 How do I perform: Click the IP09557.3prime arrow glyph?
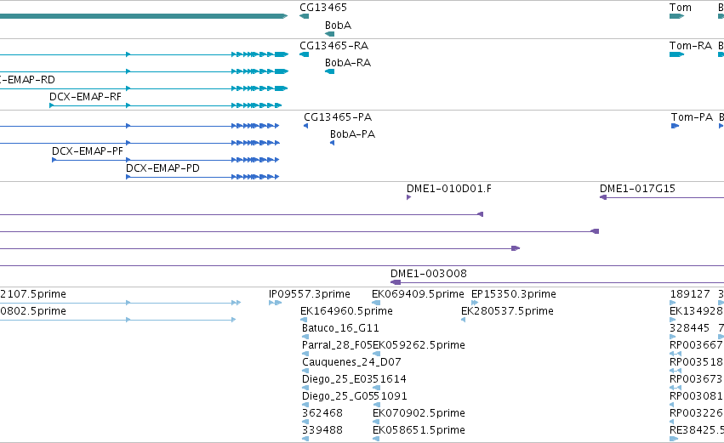click(275, 303)
